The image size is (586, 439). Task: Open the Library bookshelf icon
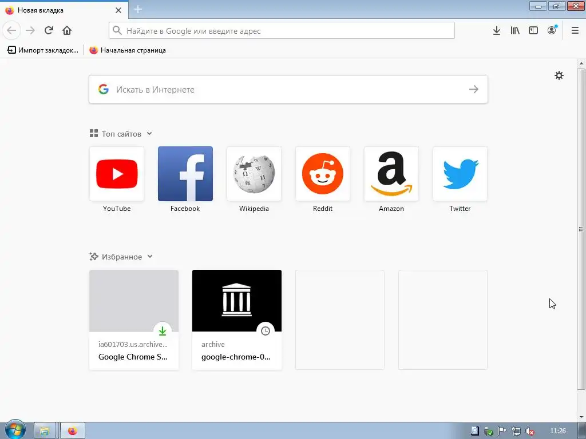[x=515, y=30]
